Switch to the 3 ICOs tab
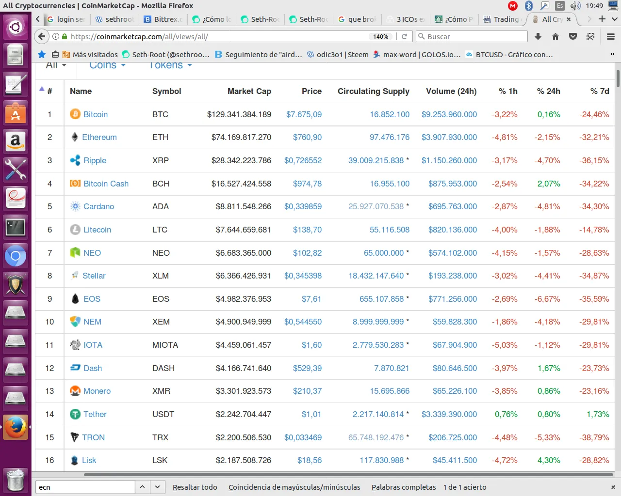 pos(406,19)
